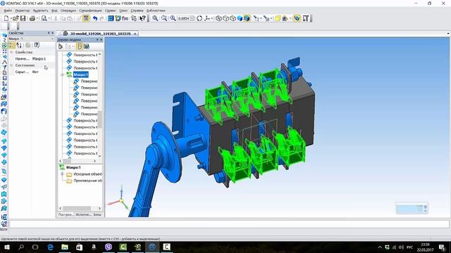Screen dimensions: 451x253
Task: Click the Print icon in the toolbar
Action: [x=32, y=18]
